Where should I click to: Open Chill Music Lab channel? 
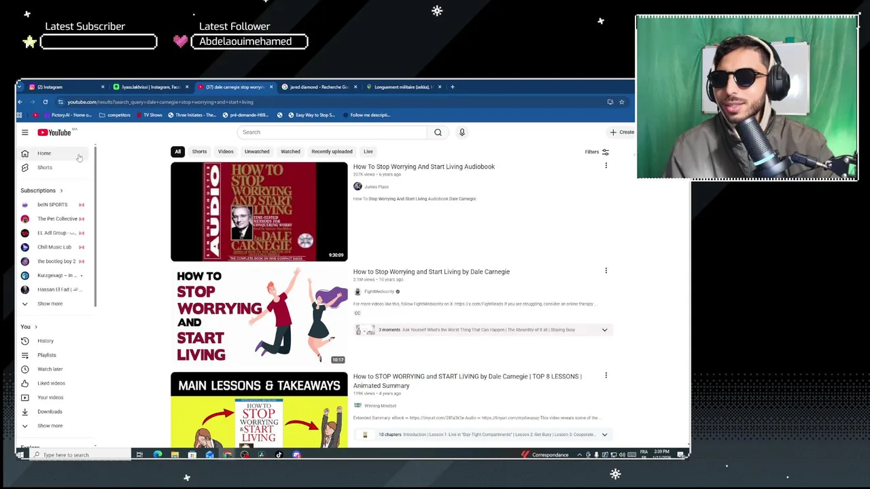tap(52, 247)
